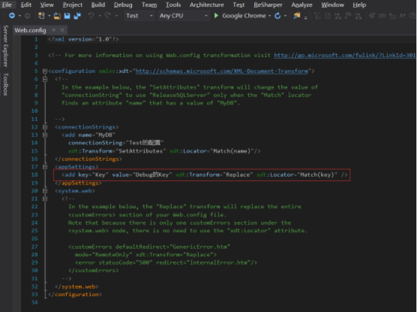The image size is (417, 312).
Task: Collapse the configuration element on line 5
Action: (x=45, y=71)
